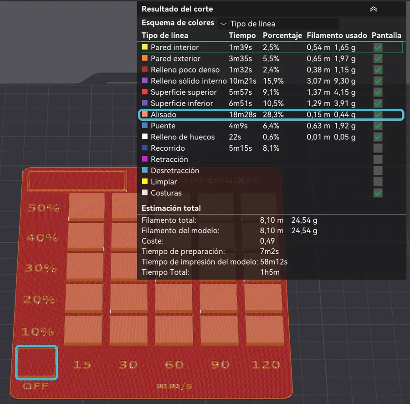Toggle Pared exterior display checkbox
This screenshot has height=404, width=410.
pyautogui.click(x=378, y=59)
